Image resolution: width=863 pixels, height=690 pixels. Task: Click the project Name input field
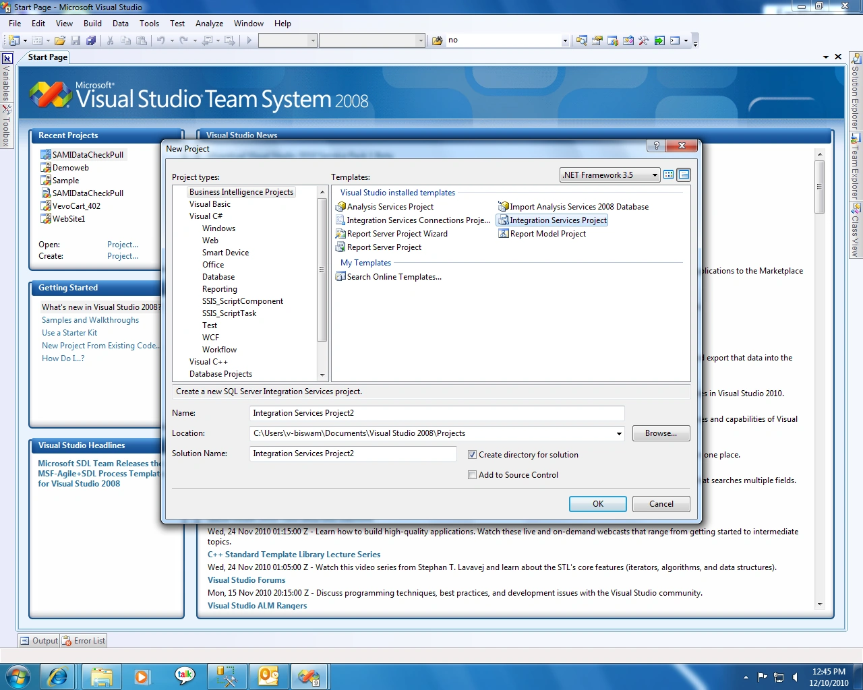pos(437,413)
